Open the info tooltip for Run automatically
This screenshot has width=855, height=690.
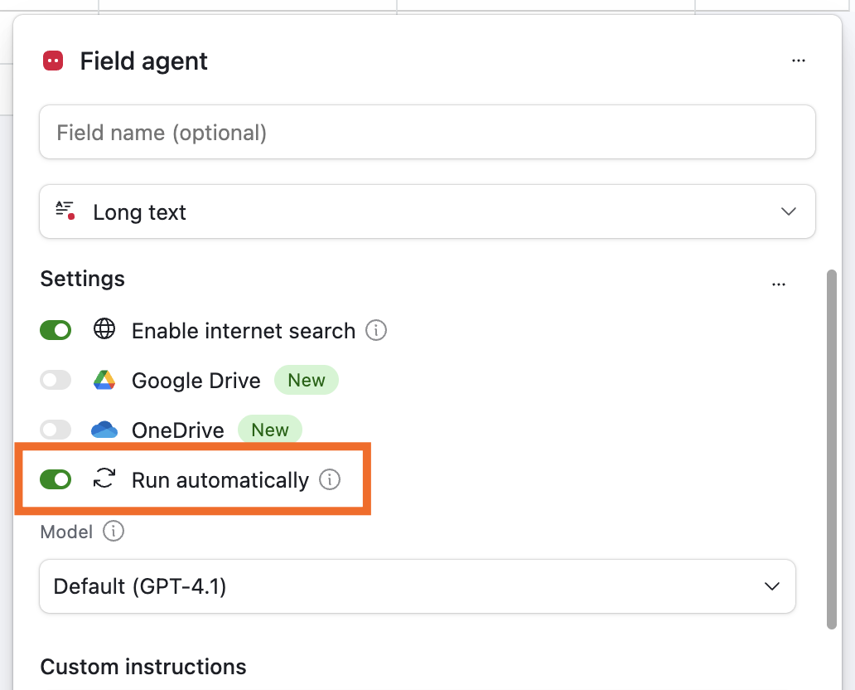(329, 479)
